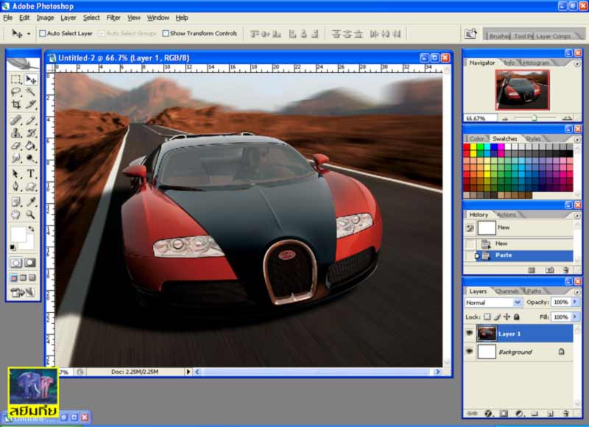The width and height of the screenshot is (589, 427).
Task: Select the Rectangular Marquee tool
Action: click(x=15, y=80)
